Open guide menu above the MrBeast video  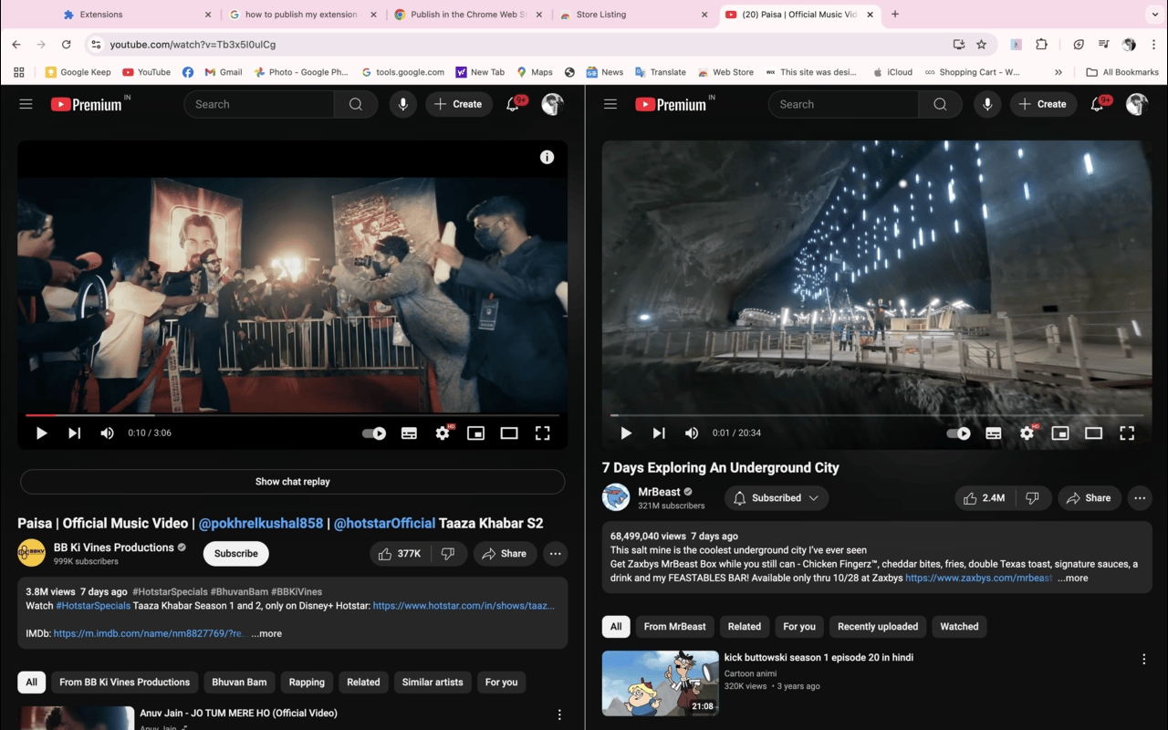610,104
